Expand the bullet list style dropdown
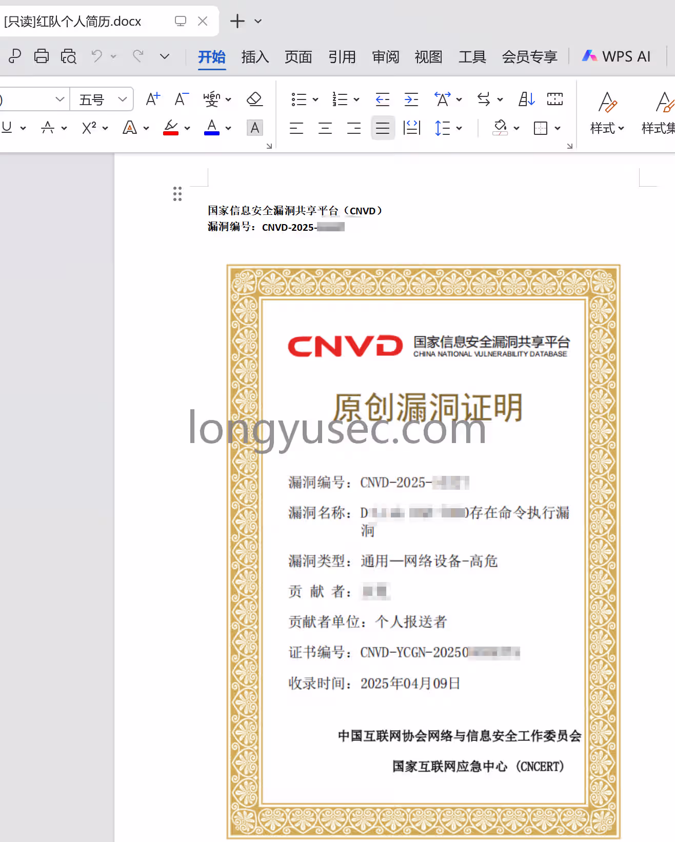This screenshot has height=842, width=675. point(315,99)
